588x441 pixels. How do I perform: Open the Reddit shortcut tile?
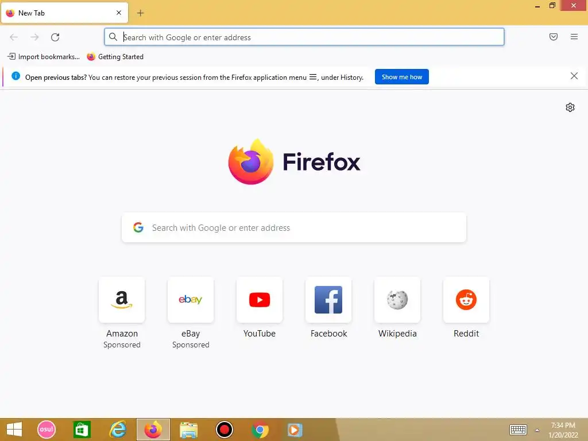466,300
